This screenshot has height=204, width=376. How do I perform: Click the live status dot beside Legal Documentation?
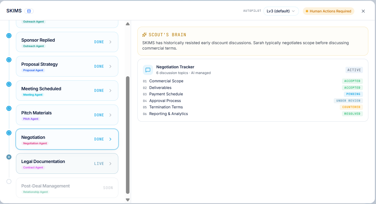[9, 157]
